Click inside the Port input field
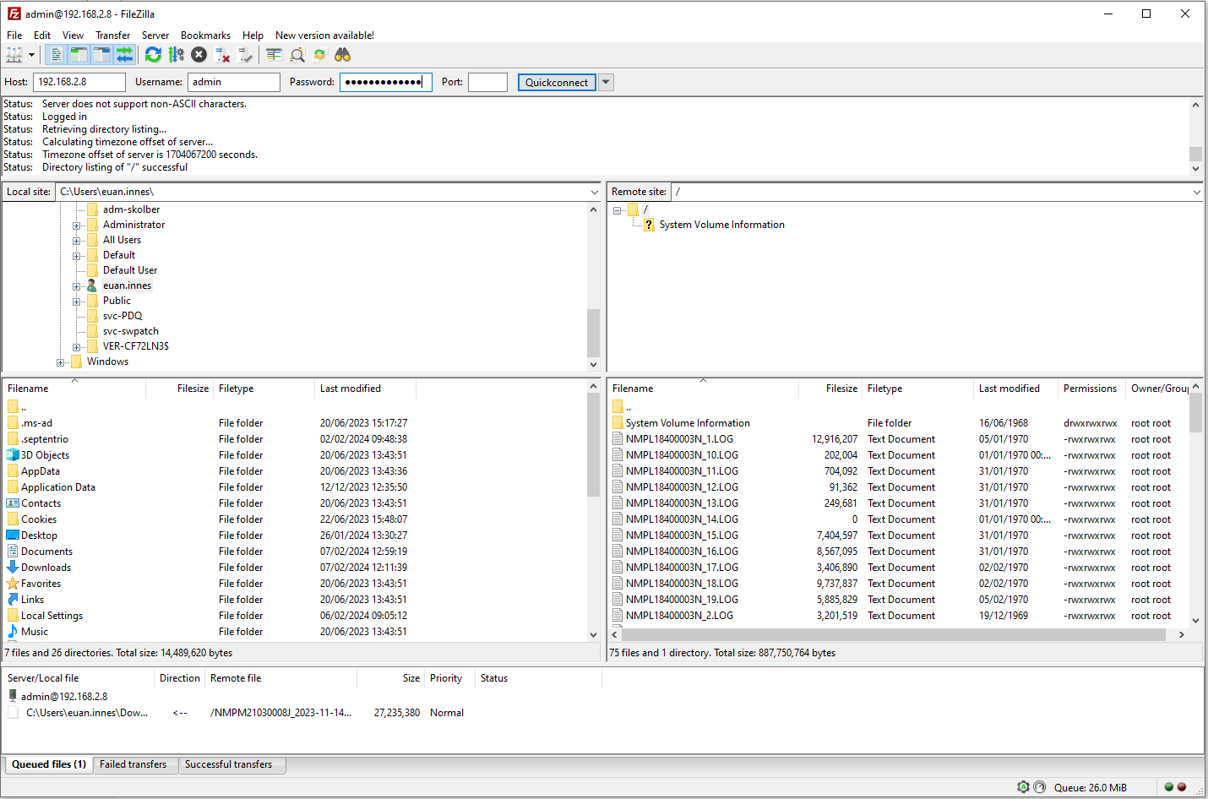The image size is (1208, 799). coord(488,82)
